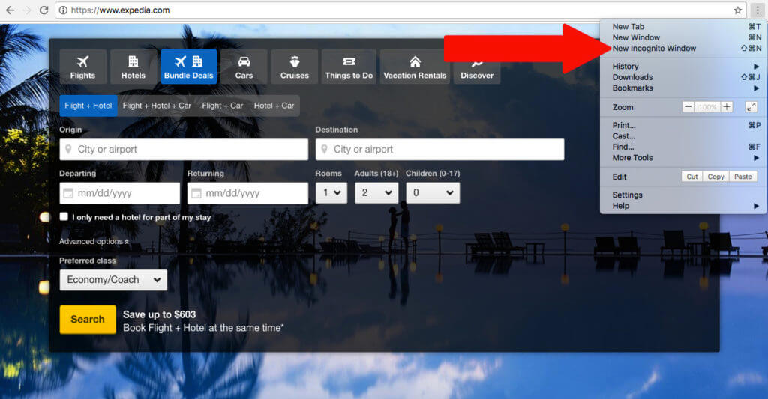
Task: Click the zoom in plus button
Action: click(727, 106)
